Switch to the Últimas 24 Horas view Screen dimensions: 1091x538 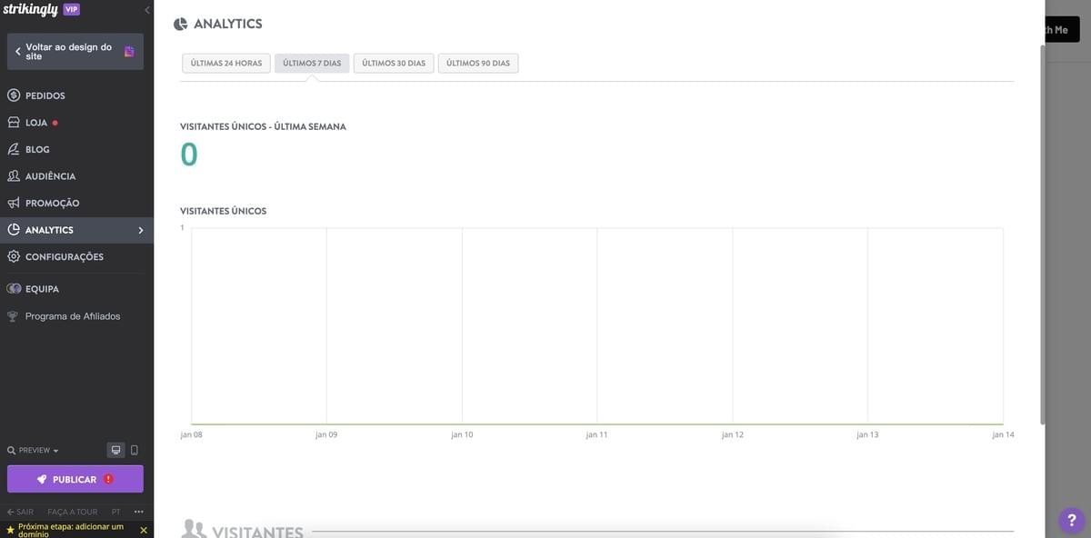[225, 62]
